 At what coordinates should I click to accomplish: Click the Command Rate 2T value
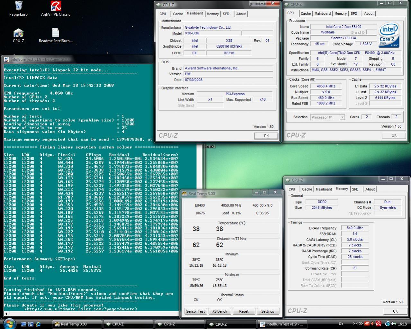355,268
